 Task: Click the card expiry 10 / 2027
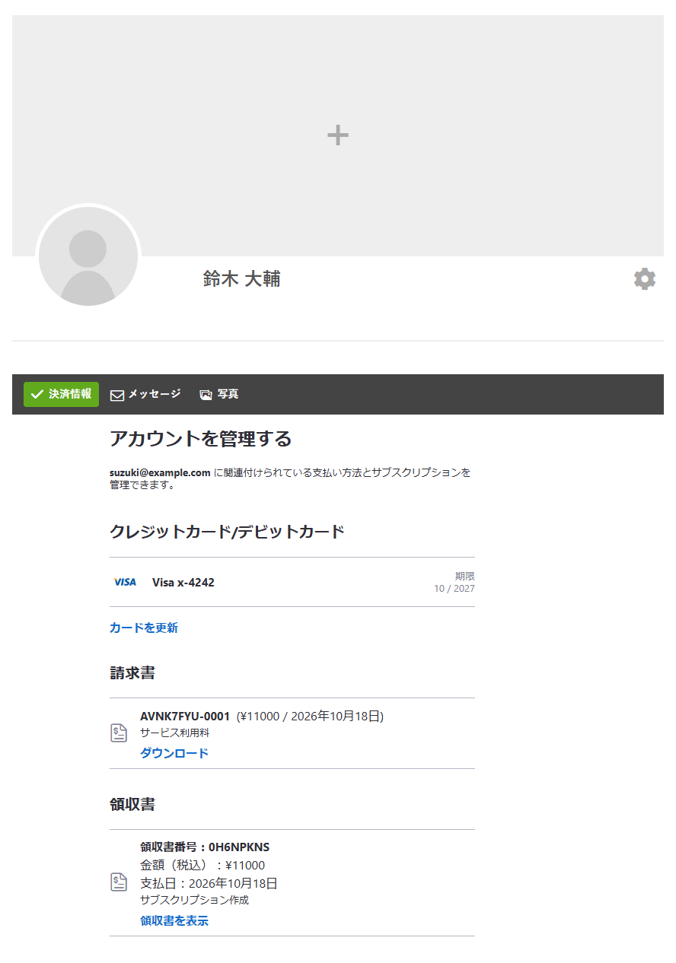pyautogui.click(x=454, y=588)
